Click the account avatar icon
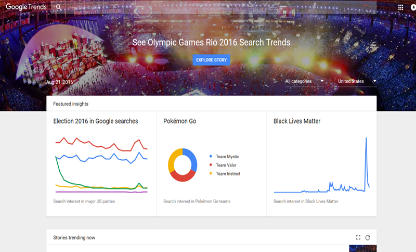 (413, 7)
